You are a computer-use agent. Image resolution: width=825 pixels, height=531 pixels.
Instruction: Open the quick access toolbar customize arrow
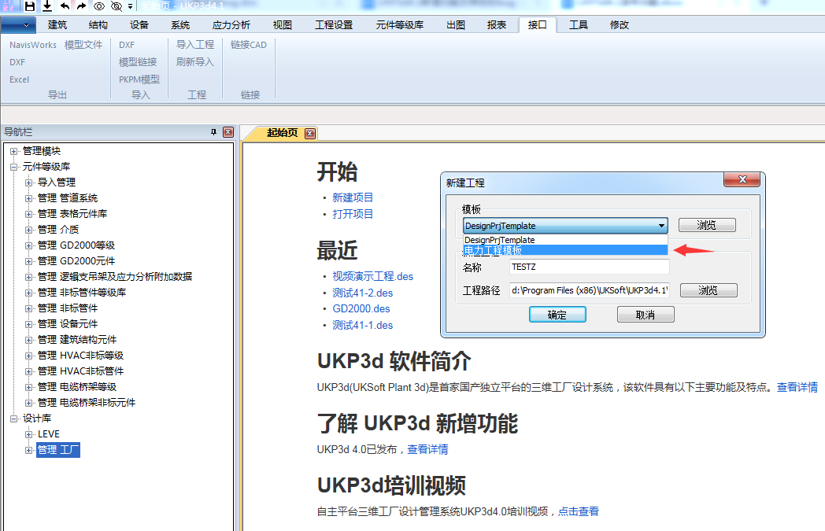(130, 6)
